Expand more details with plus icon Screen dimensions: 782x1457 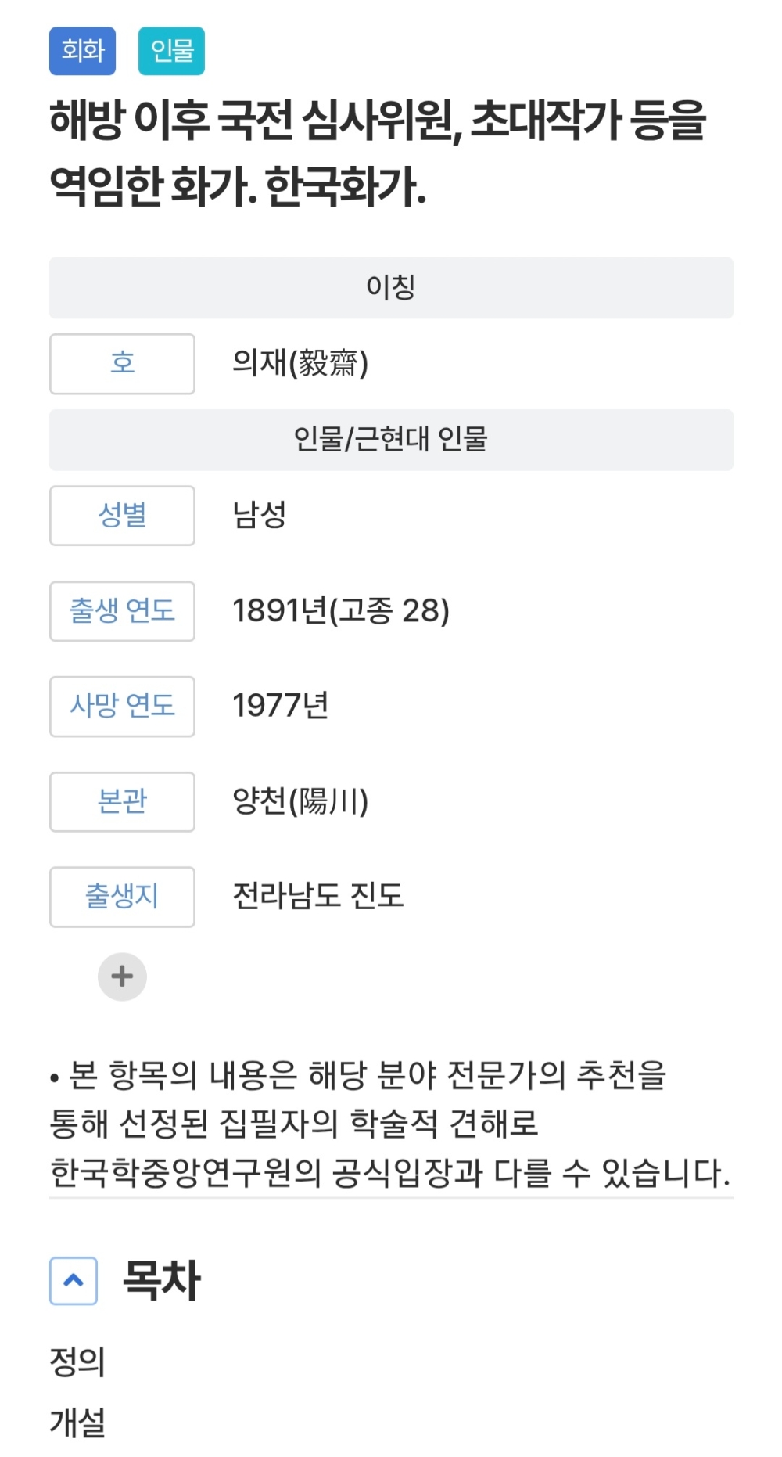(x=122, y=976)
